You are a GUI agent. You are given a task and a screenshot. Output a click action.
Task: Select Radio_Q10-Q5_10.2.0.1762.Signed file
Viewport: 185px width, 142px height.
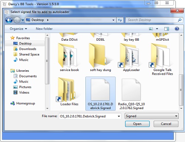131,94
